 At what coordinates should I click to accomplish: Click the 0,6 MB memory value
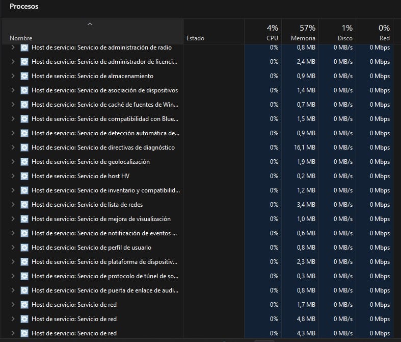click(306, 233)
